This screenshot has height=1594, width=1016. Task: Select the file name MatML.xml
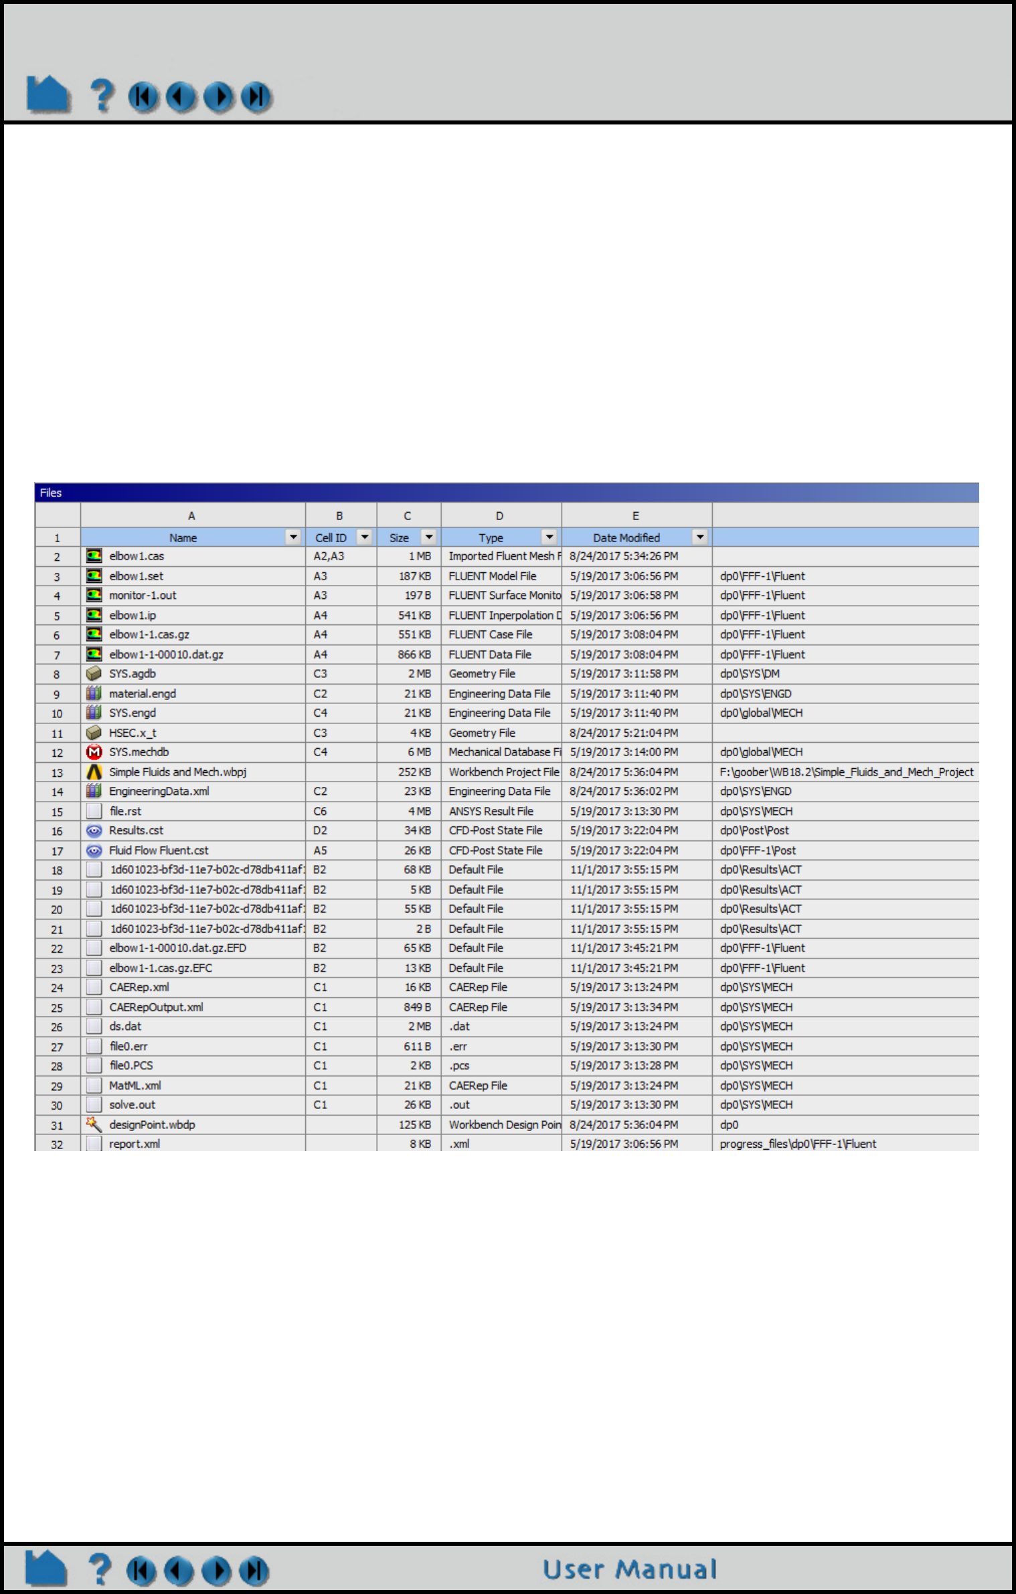135,1085
